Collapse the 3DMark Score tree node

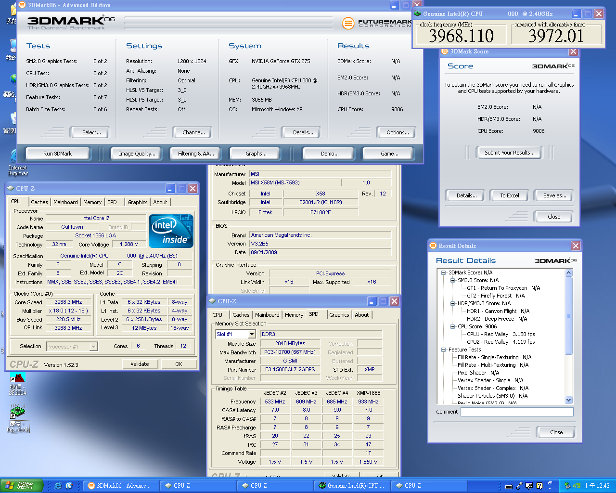(443, 272)
